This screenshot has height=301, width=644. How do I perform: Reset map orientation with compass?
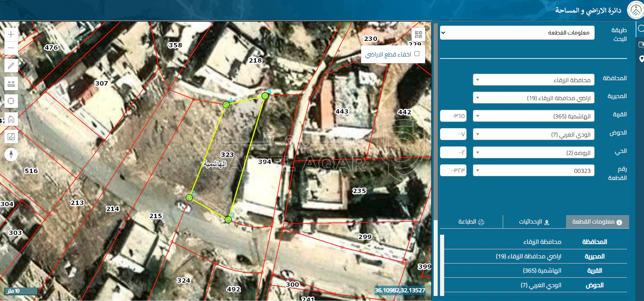click(11, 155)
